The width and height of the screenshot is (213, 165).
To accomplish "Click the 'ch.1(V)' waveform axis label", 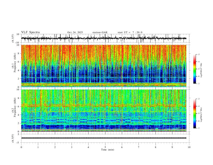I will [13, 38].
